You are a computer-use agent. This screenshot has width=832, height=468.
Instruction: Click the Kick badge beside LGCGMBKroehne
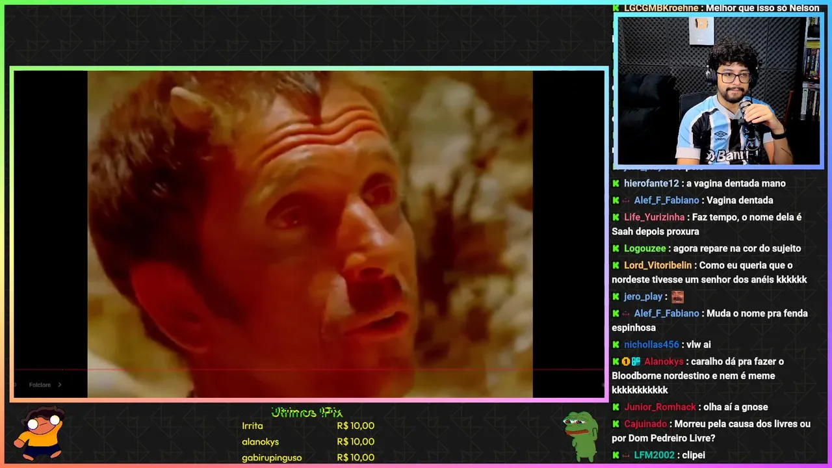click(x=616, y=8)
